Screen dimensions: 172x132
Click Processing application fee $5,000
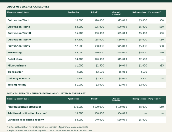79,53
